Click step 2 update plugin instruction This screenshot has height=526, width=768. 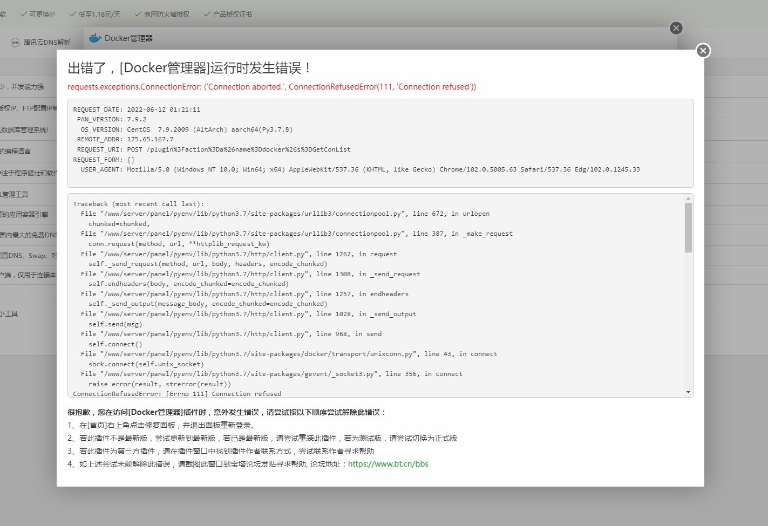coord(262,438)
